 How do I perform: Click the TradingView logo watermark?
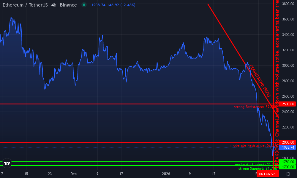click(x=7, y=163)
